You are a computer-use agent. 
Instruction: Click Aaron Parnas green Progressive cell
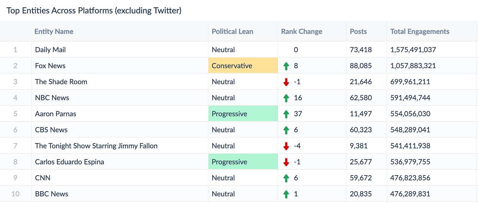(243, 114)
